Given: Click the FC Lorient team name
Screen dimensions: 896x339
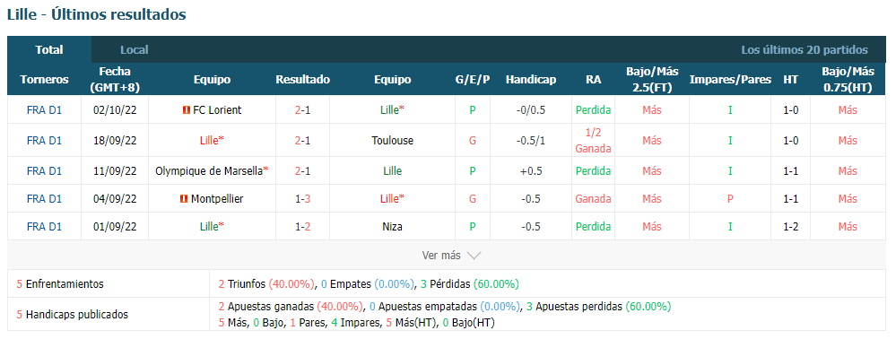Looking at the screenshot, I should click(217, 110).
